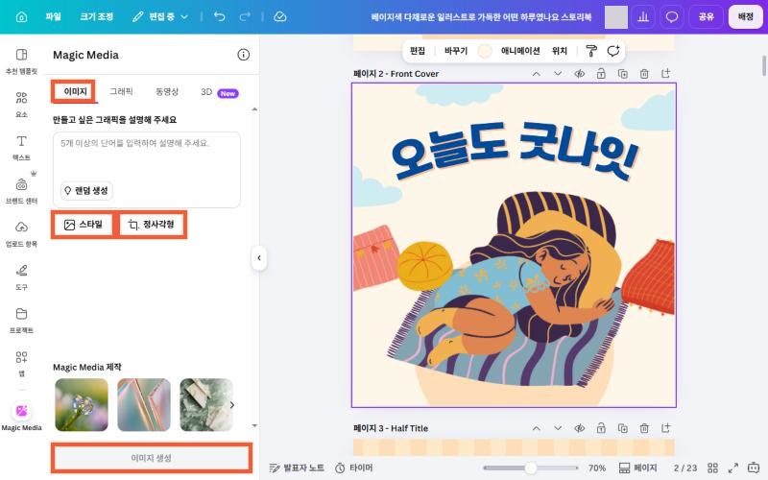Image resolution: width=768 pixels, height=480 pixels.
Task: Adjust the zoom slider handle
Action: pos(531,468)
